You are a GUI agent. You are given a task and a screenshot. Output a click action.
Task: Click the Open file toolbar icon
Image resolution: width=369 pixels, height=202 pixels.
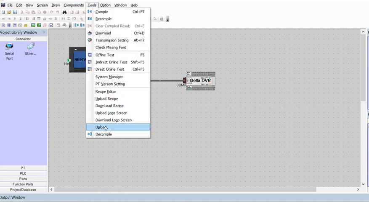(9, 12)
